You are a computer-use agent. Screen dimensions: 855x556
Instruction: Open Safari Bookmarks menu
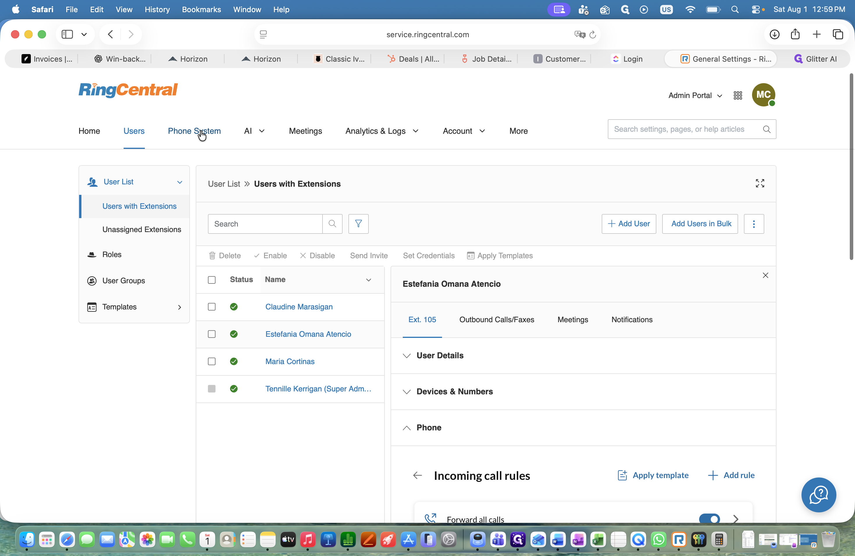(x=201, y=9)
